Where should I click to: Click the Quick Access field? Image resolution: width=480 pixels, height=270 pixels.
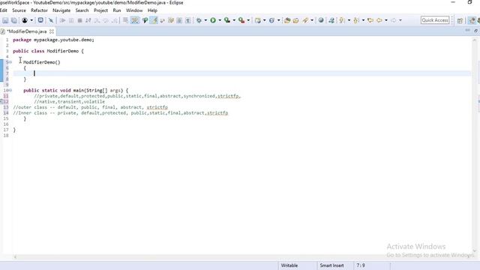435,20
